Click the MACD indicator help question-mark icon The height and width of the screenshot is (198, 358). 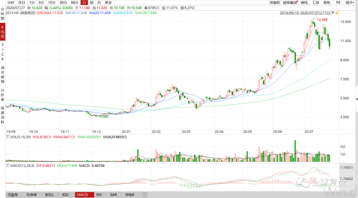[7, 165]
